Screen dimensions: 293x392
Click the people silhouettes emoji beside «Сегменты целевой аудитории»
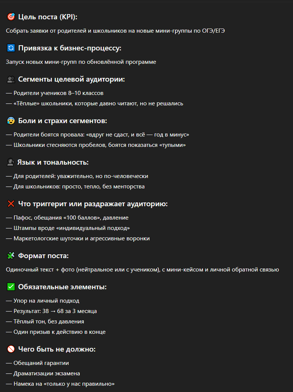11,79
